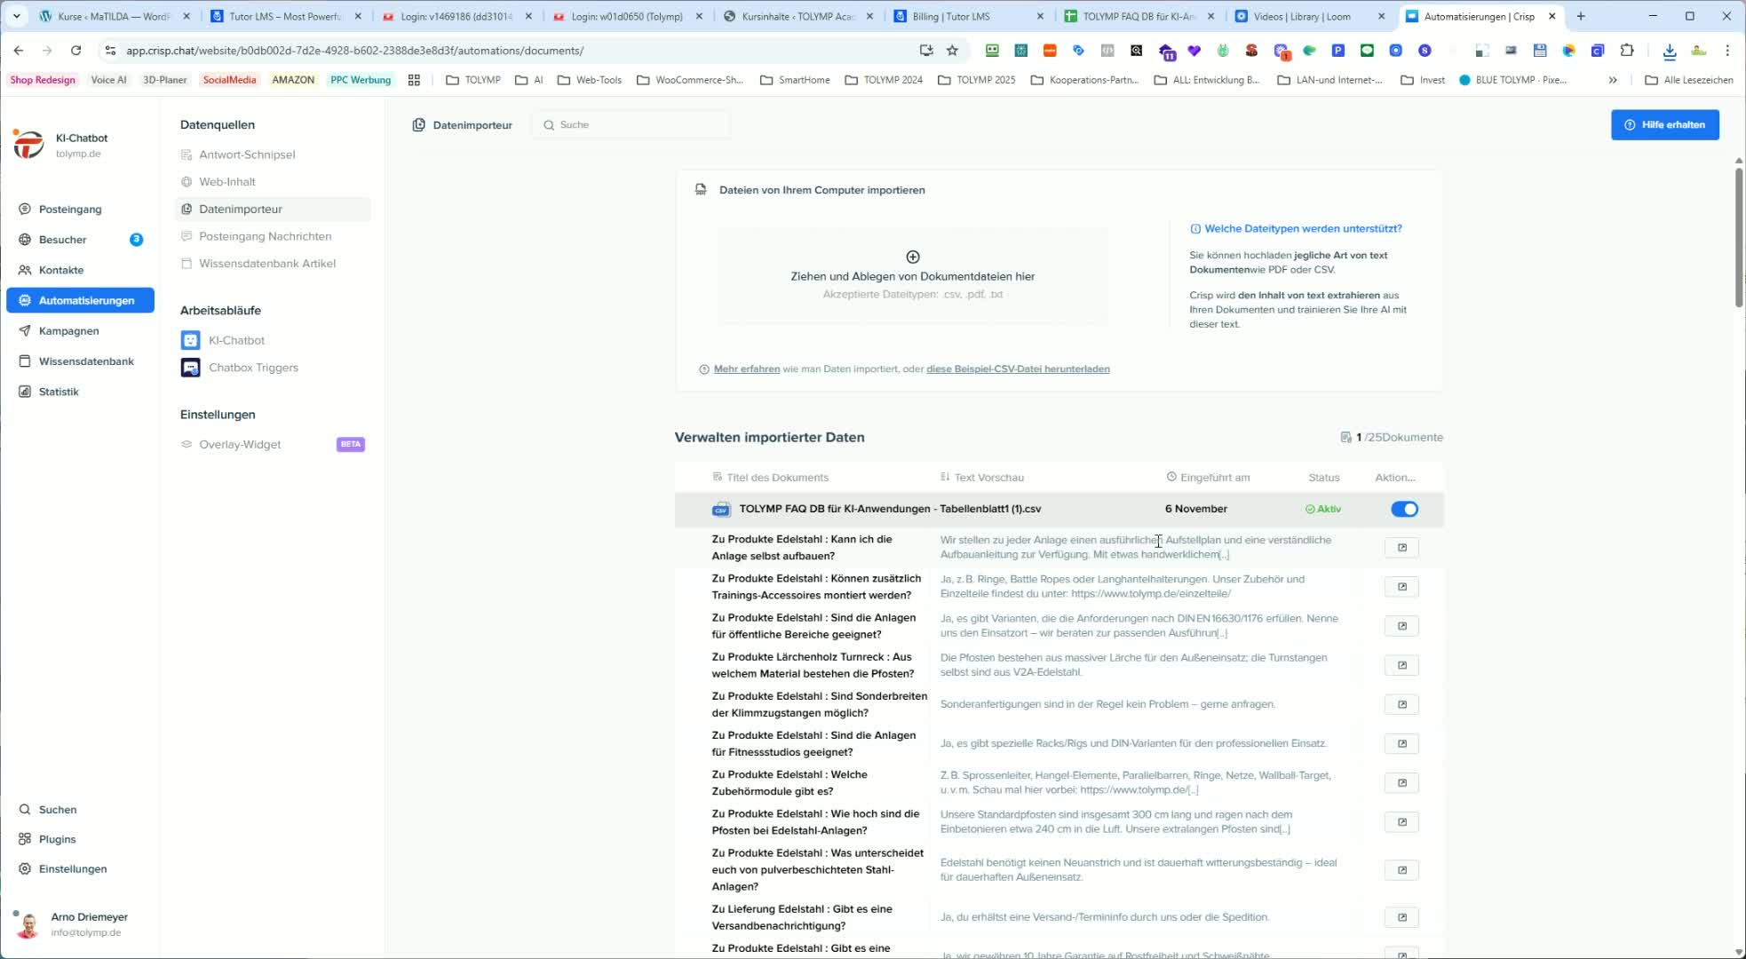1746x959 pixels.
Task: Disable the TOLYMP FAQ CSV document toggle
Action: pyautogui.click(x=1404, y=509)
